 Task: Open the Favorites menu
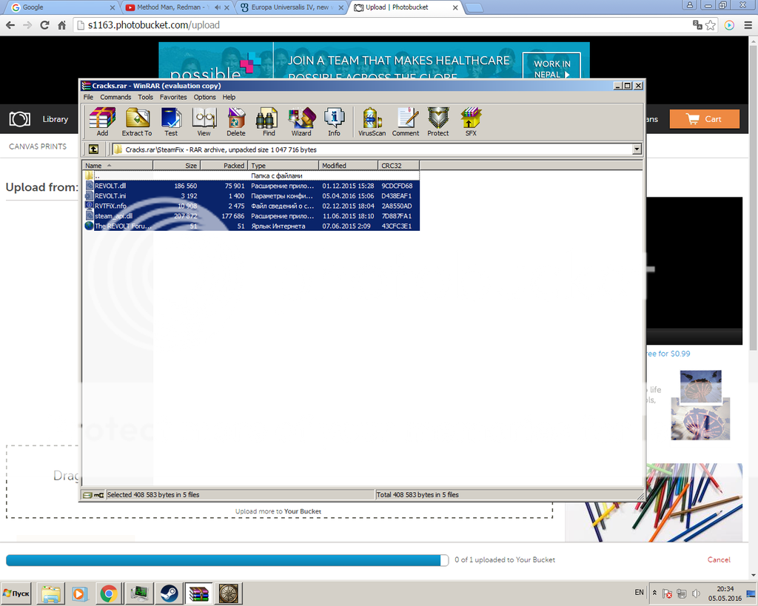click(x=173, y=97)
